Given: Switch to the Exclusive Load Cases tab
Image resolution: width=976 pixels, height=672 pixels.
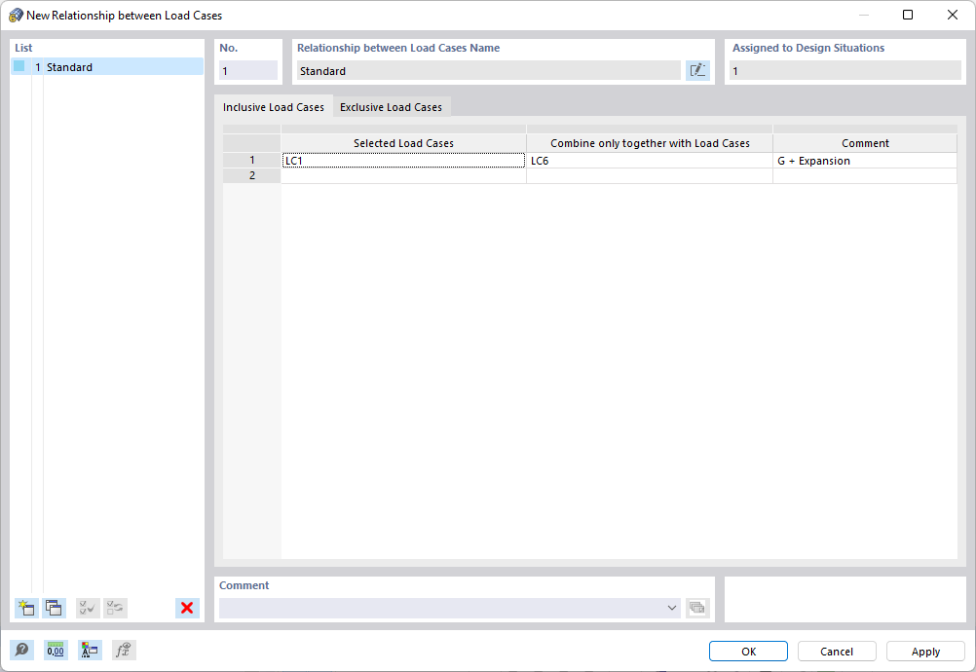Looking at the screenshot, I should (x=391, y=106).
